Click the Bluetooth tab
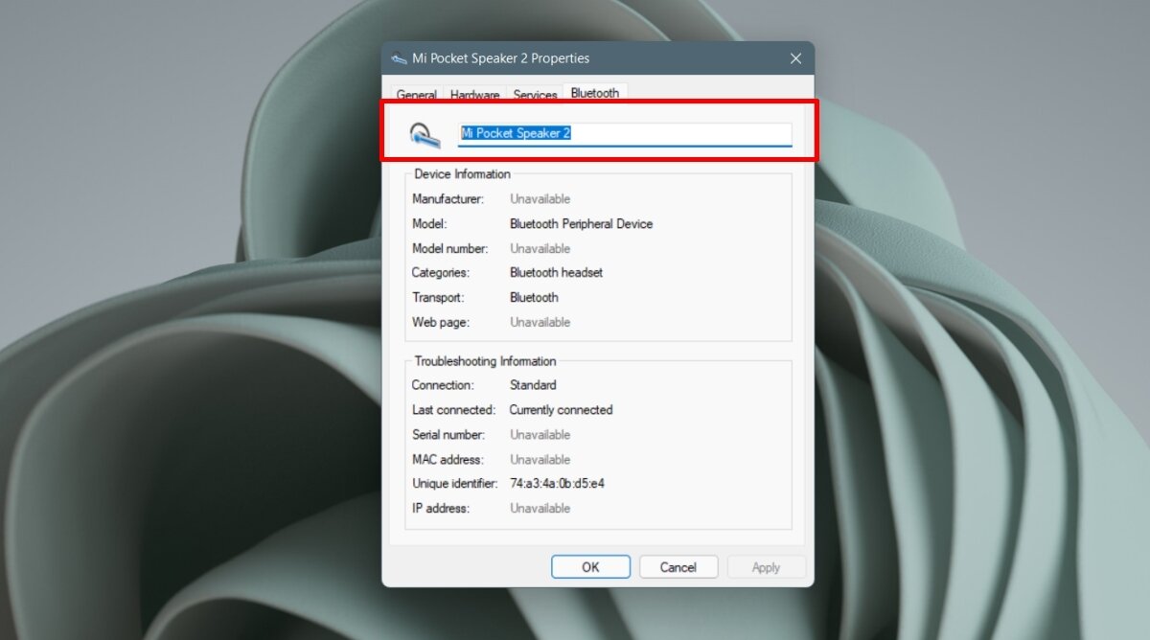The height and width of the screenshot is (640, 1150). (594, 92)
